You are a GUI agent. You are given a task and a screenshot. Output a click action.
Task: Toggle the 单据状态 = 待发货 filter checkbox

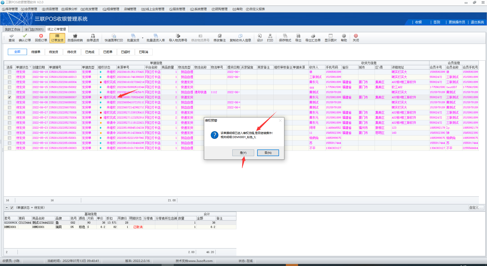[x=12, y=208]
